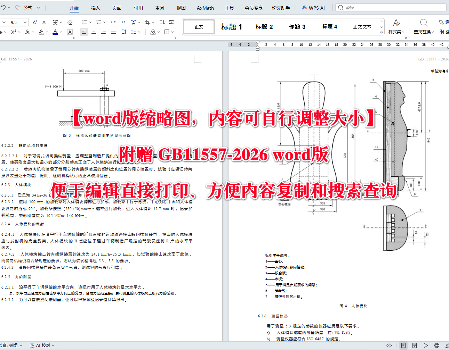449x350 pixels.
Task: Clear formatting with the eraser icon
Action: pos(70,22)
